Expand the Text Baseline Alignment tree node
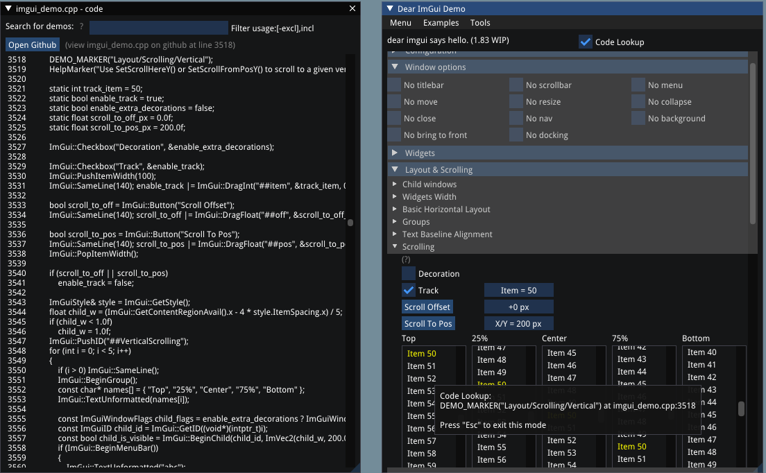Screen dimensions: 766x473 coord(395,234)
